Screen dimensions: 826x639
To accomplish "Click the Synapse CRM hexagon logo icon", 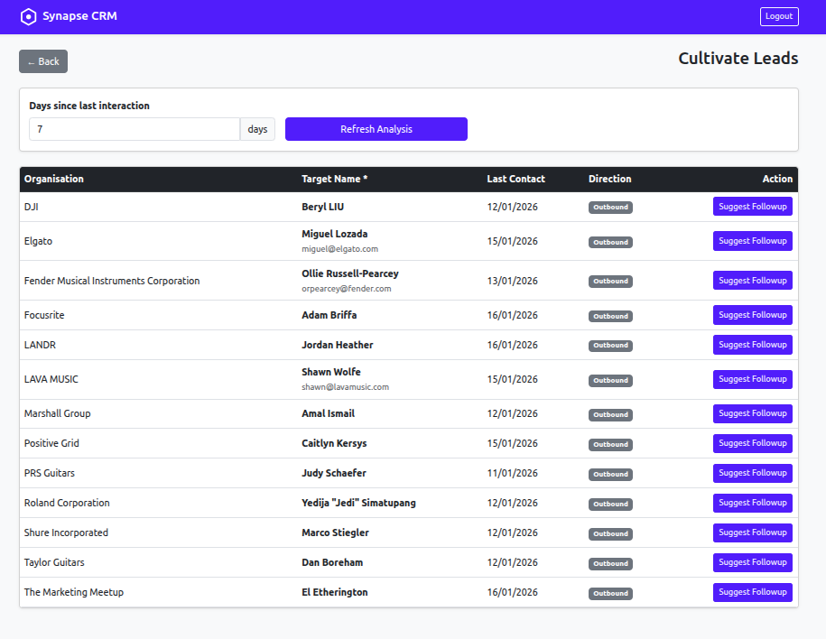I will pos(28,16).
